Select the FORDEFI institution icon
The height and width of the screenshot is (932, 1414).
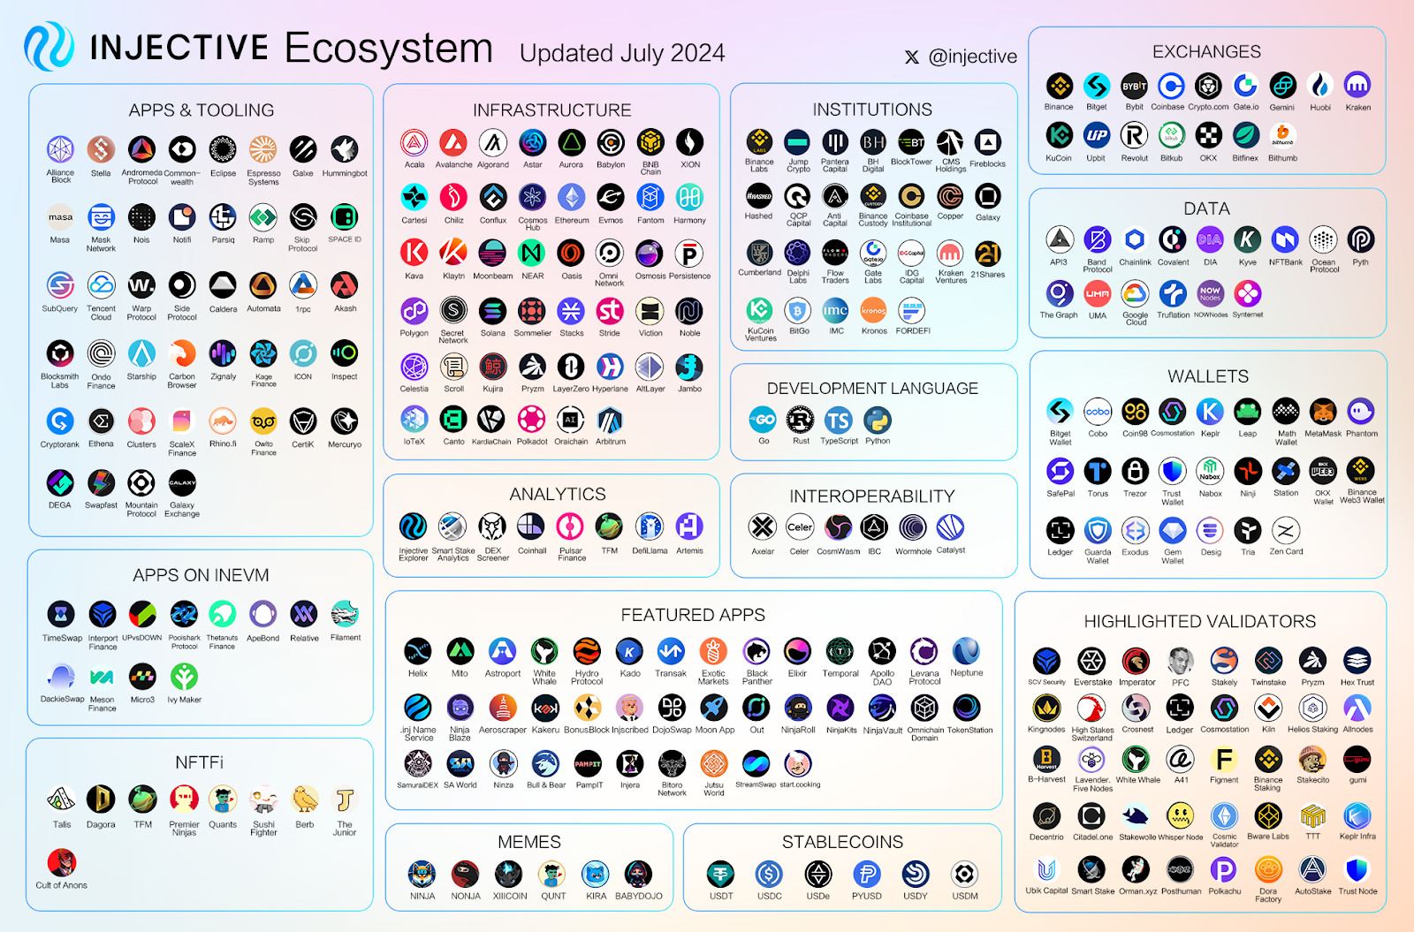pos(912,311)
